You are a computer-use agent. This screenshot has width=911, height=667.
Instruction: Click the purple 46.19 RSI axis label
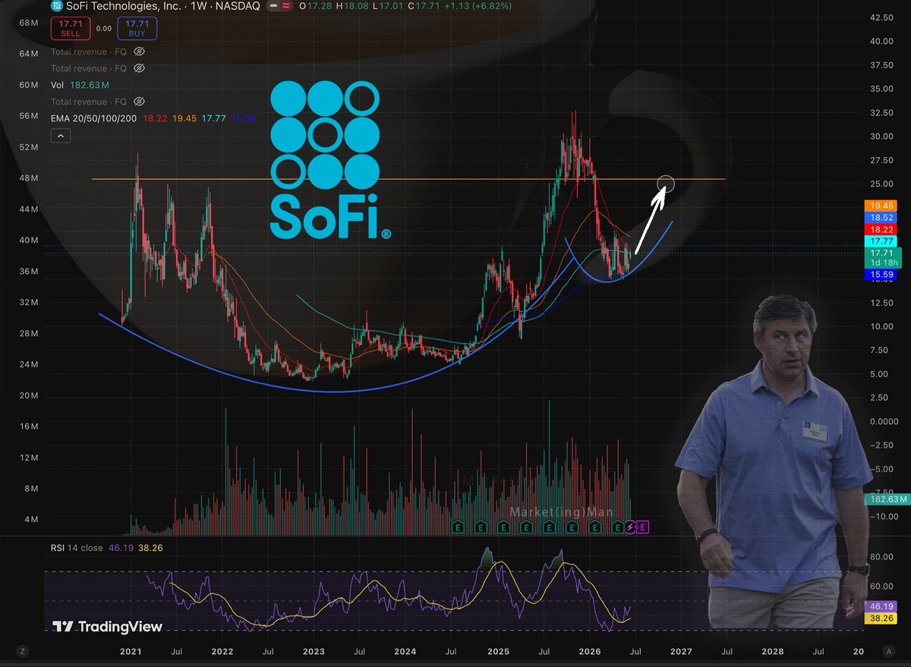(x=881, y=607)
